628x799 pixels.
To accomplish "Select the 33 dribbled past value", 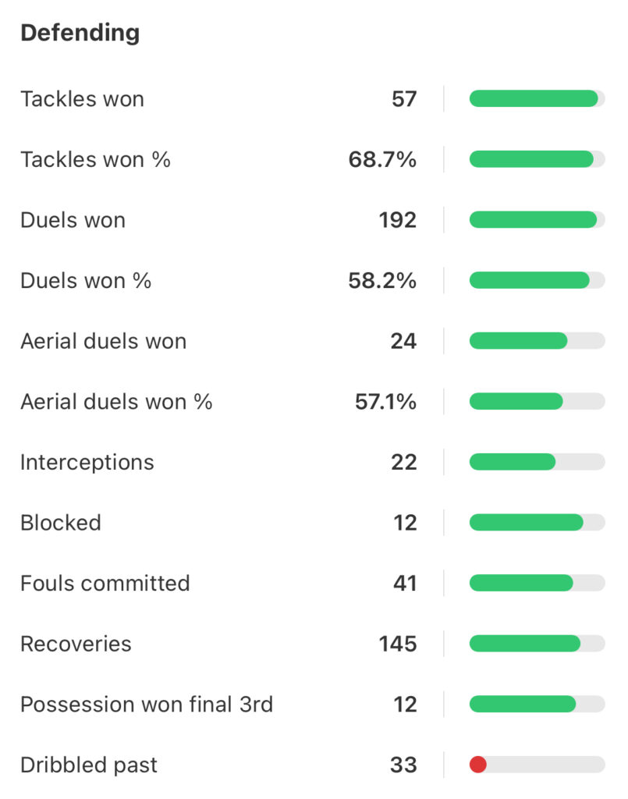I will (x=403, y=765).
